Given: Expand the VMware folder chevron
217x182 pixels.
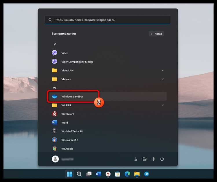Looking at the screenshot, I should 163,79.
